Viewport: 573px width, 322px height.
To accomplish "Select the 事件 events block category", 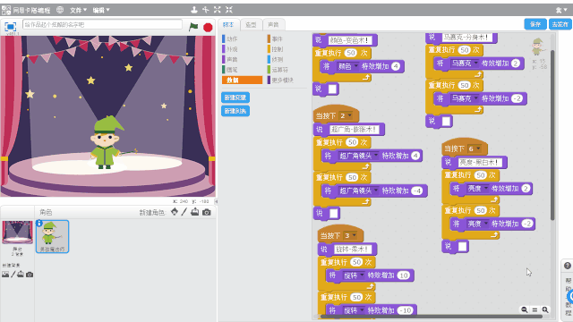I will (x=277, y=38).
